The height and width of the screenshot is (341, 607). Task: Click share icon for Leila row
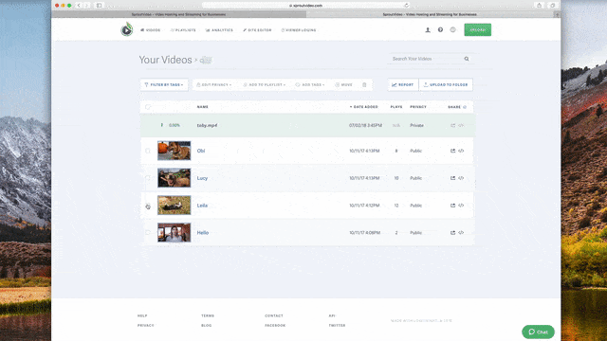(x=453, y=206)
